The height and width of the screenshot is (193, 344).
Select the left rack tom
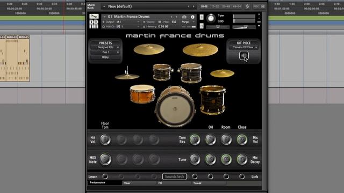pyautogui.click(x=163, y=72)
